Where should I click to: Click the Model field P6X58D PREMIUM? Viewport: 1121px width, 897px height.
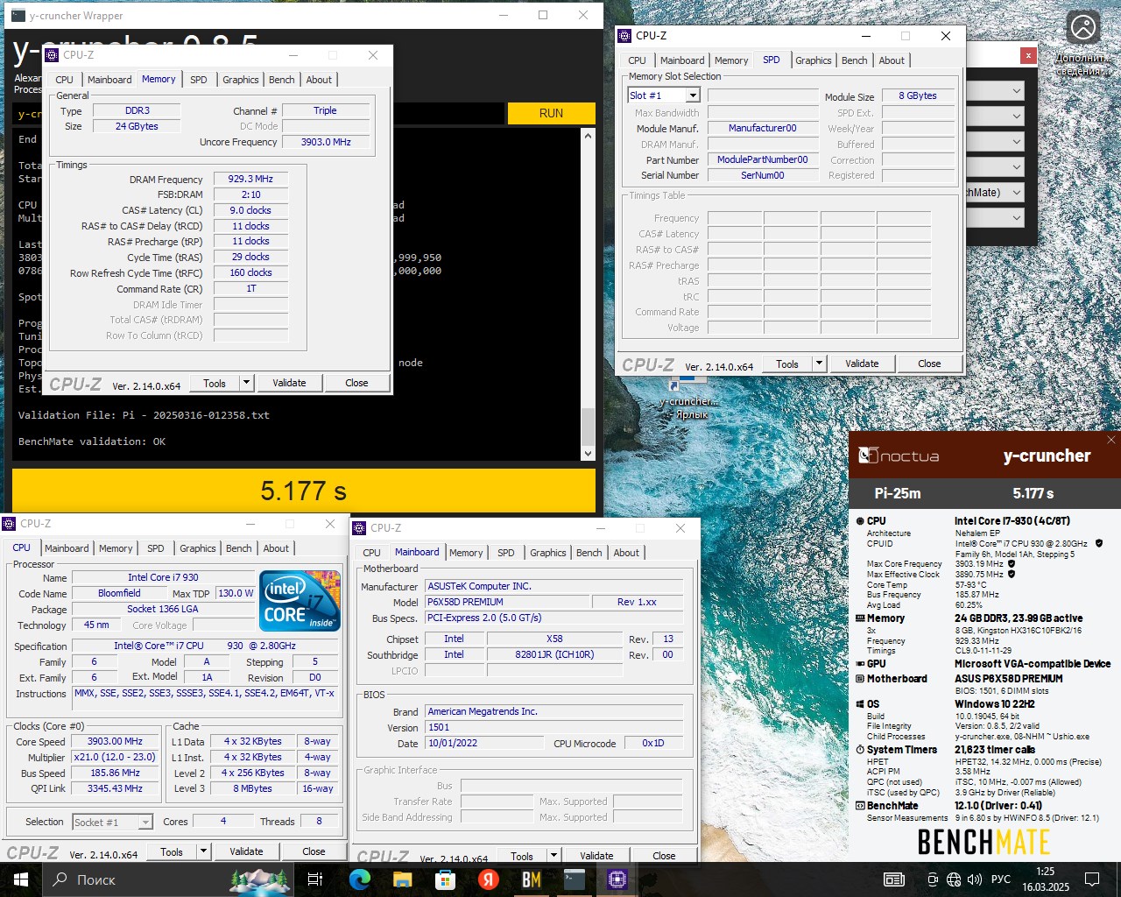pos(508,602)
